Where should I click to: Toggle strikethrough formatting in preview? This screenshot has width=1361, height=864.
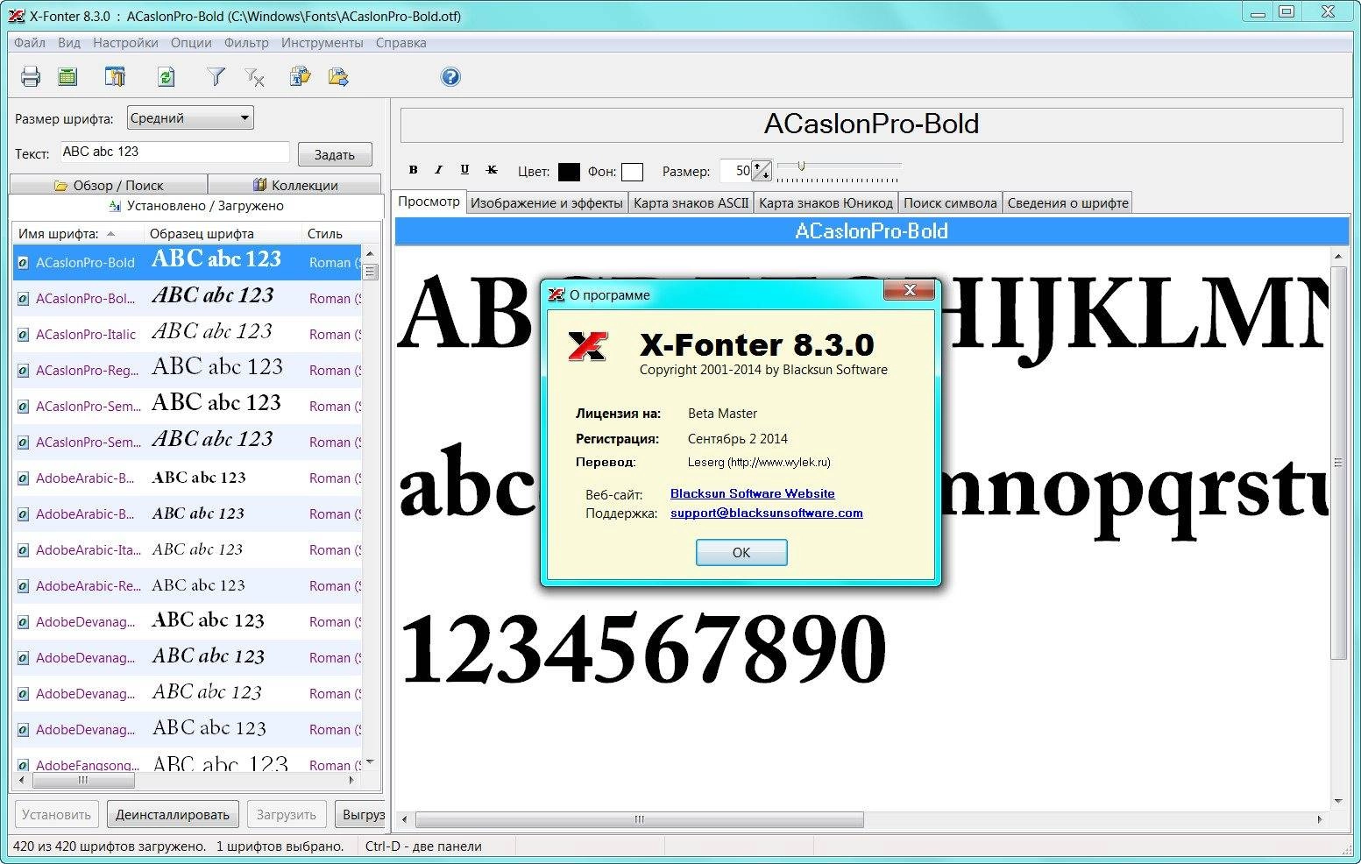point(492,170)
